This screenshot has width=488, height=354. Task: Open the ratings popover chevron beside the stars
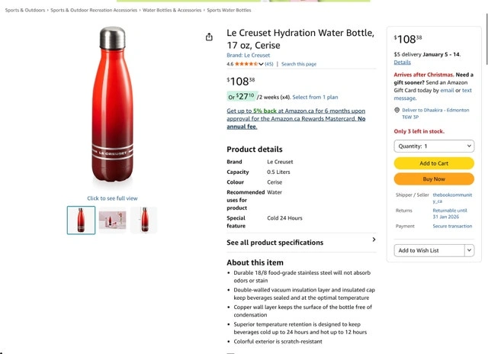262,64
